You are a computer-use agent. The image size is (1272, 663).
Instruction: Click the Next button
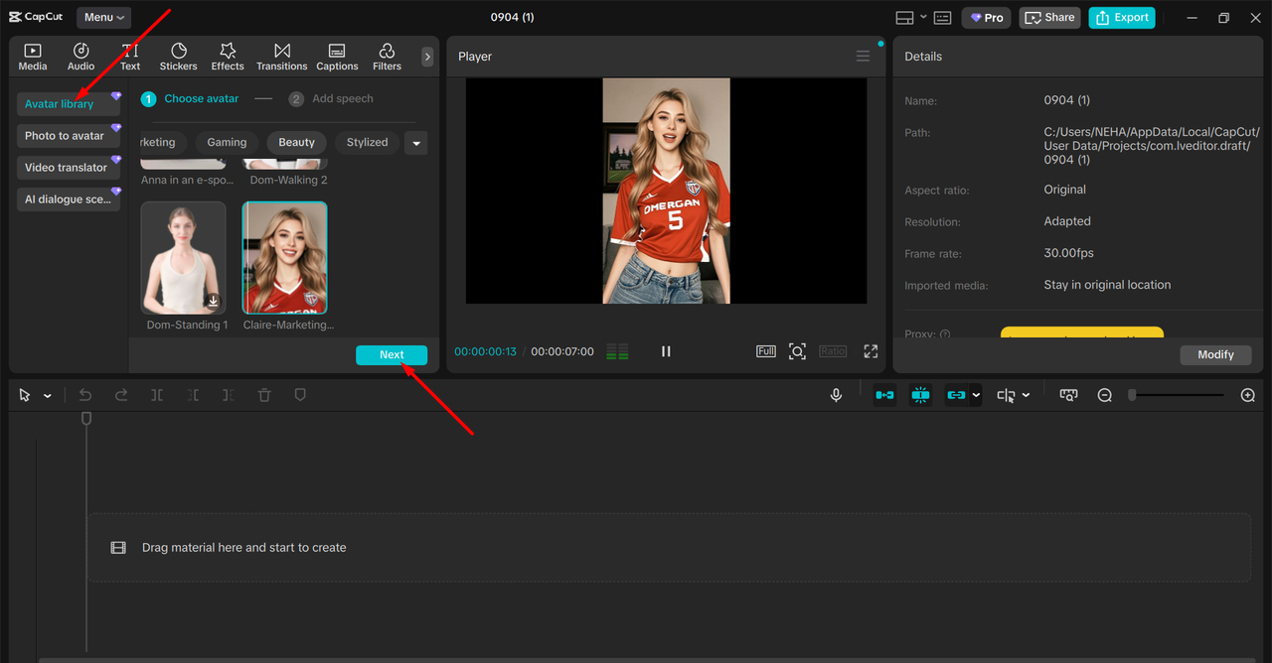pyautogui.click(x=392, y=355)
